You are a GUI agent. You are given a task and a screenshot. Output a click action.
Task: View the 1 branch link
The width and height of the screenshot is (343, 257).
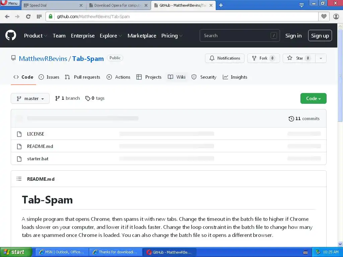click(x=67, y=98)
